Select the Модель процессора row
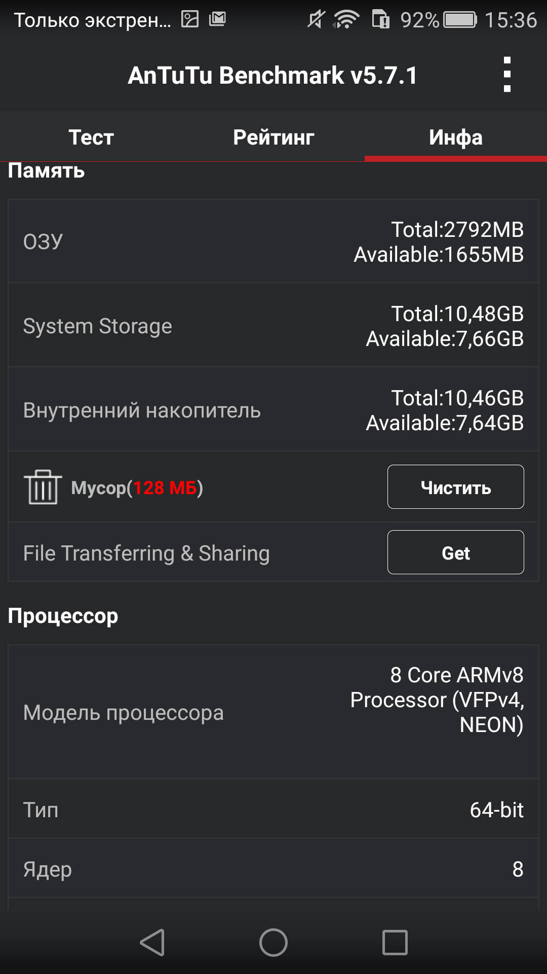Image resolution: width=547 pixels, height=974 pixels. pos(273,712)
